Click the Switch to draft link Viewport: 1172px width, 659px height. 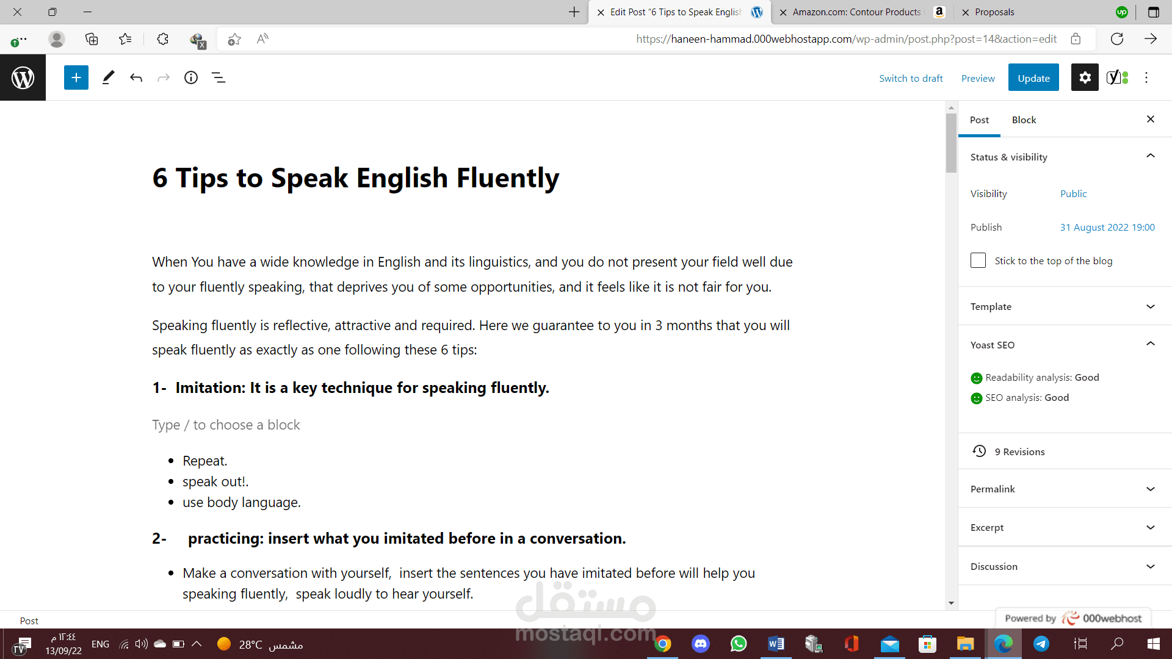point(911,78)
